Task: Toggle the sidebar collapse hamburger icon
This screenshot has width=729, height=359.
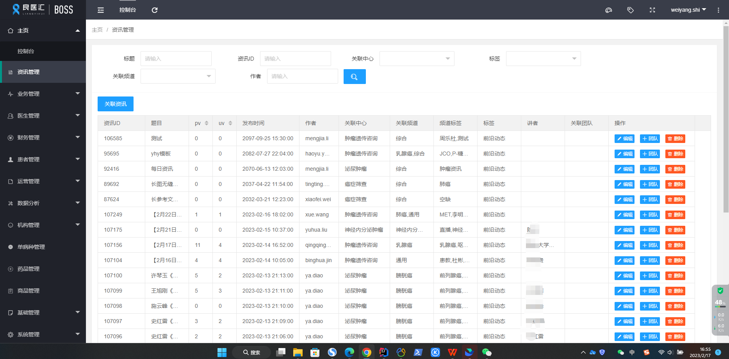Action: [101, 10]
